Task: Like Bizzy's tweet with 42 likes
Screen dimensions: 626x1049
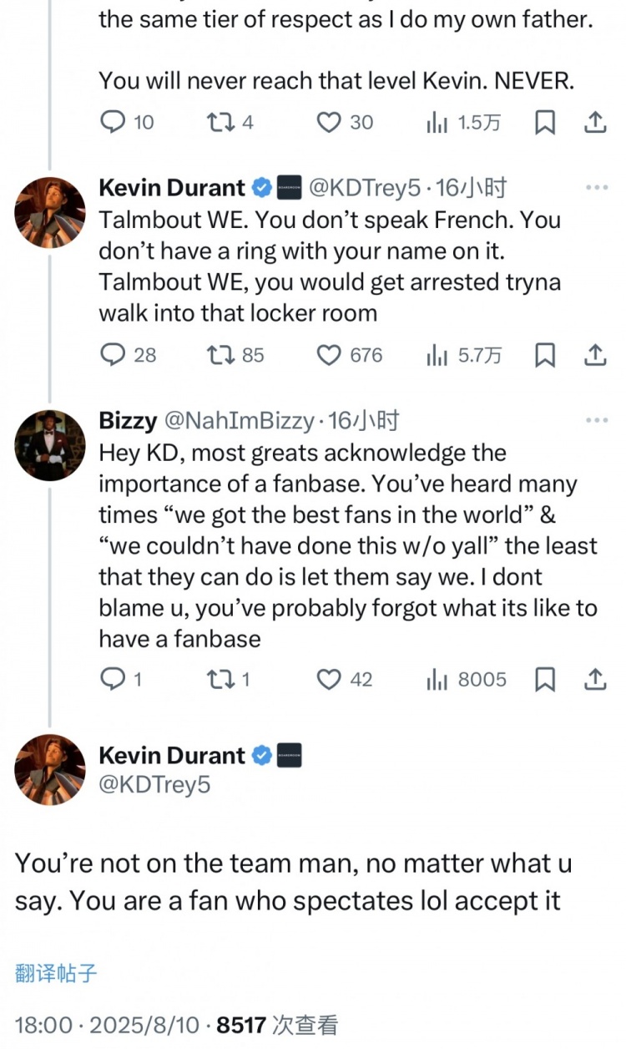Action: coord(330,679)
